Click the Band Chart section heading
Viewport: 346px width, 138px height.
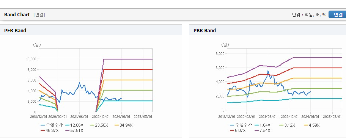[17, 15]
